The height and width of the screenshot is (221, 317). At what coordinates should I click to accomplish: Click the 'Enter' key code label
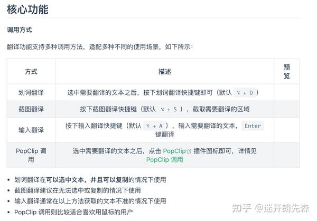[x=253, y=126]
